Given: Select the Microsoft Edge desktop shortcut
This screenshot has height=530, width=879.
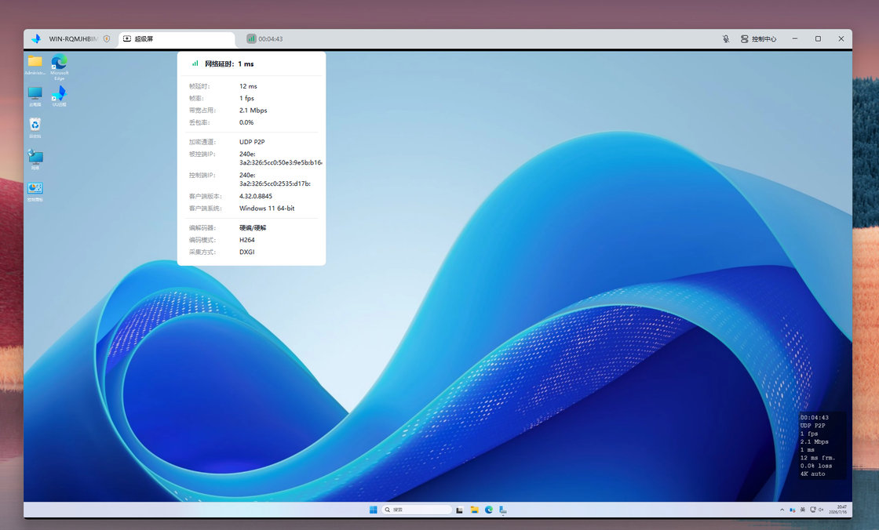Looking at the screenshot, I should pos(60,67).
